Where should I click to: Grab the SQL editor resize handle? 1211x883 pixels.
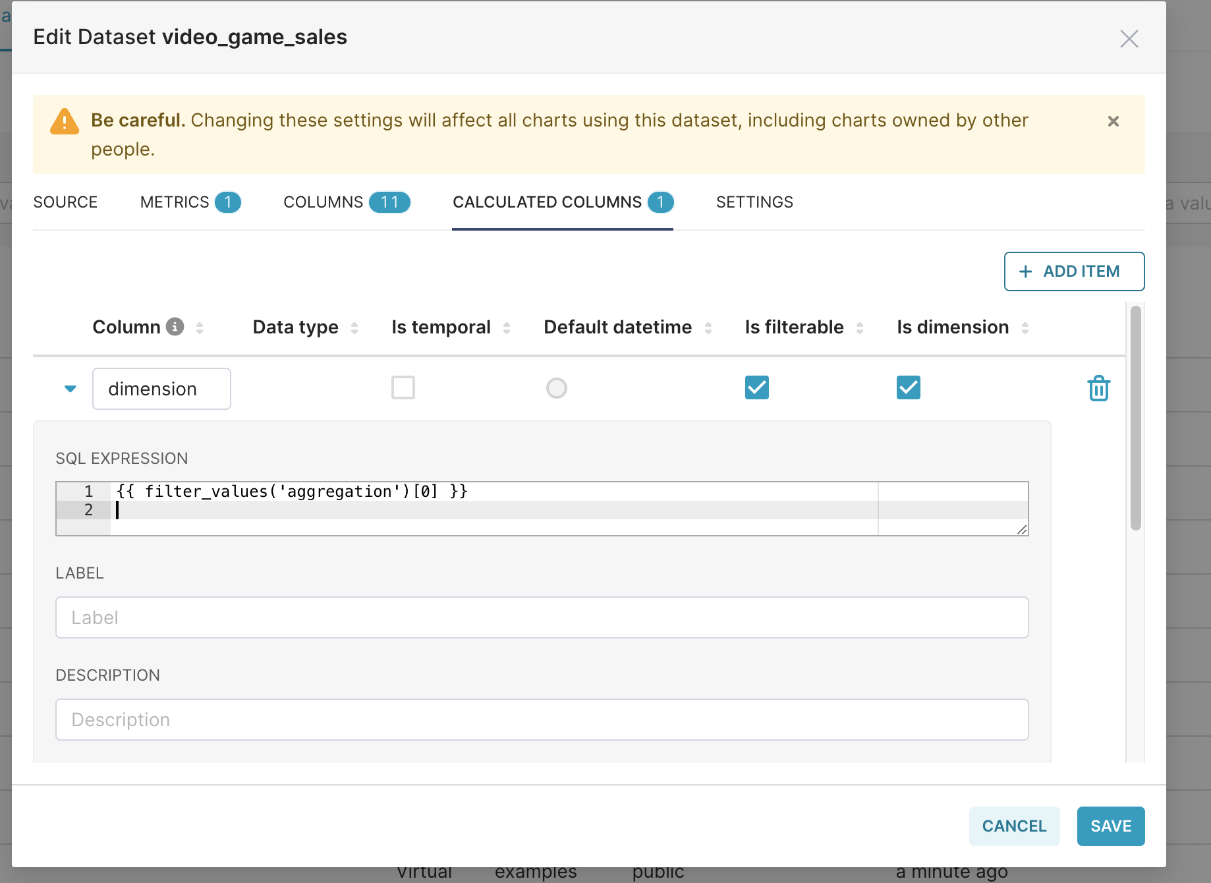click(x=1022, y=529)
